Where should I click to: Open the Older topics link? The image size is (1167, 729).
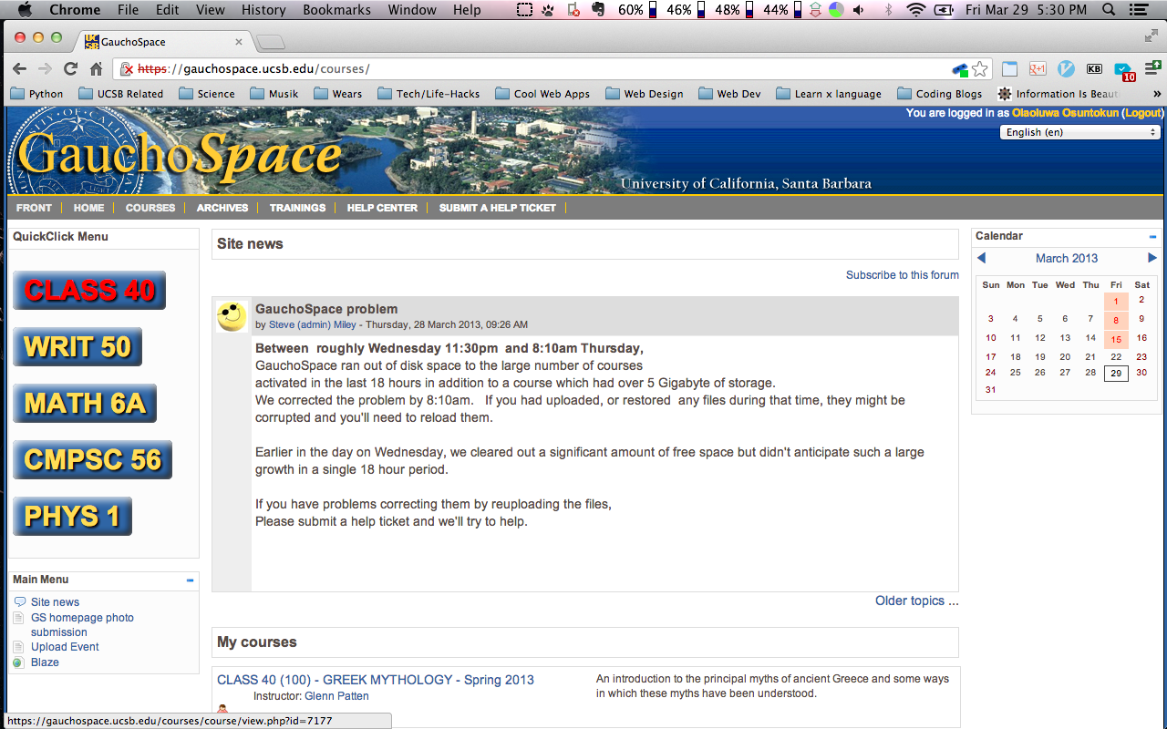[x=917, y=601]
